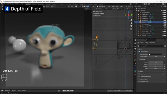Image resolution: width=167 pixels, height=94 pixels.
Task: Collapse the Collection tree in outliner
Action: click(x=137, y=11)
